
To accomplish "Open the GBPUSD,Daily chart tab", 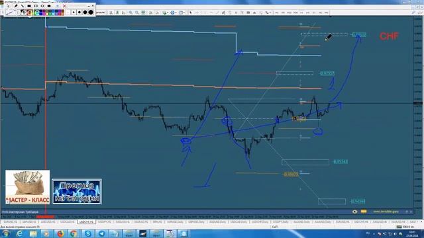I will pos(196,222).
